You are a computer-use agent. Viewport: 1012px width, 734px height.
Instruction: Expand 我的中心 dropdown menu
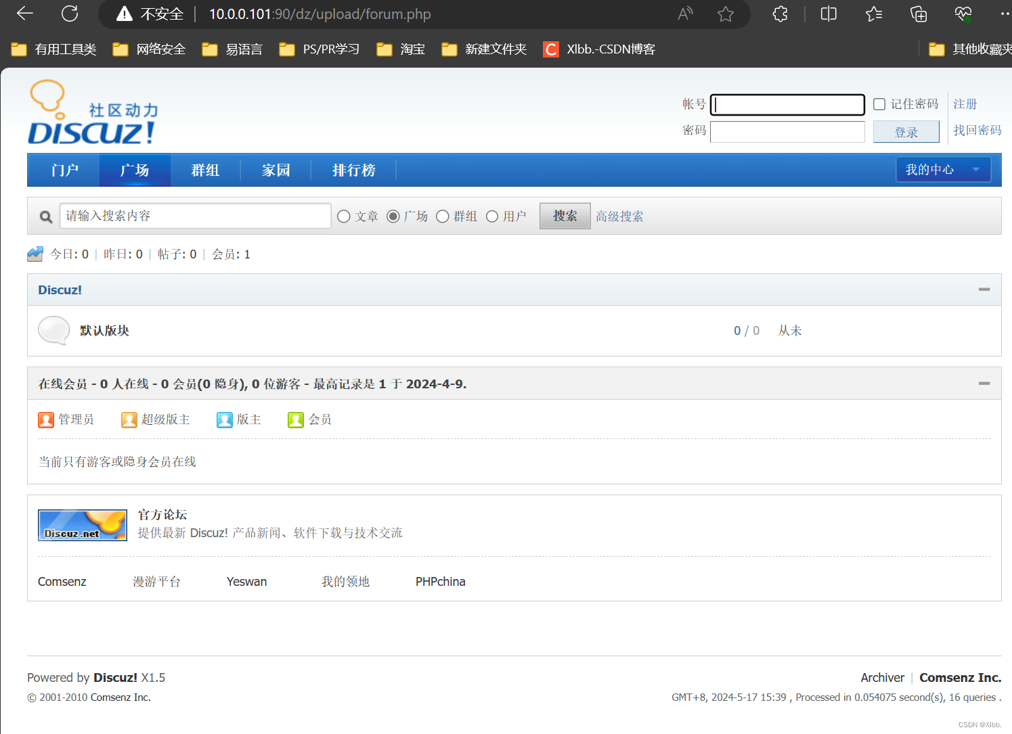pos(944,170)
